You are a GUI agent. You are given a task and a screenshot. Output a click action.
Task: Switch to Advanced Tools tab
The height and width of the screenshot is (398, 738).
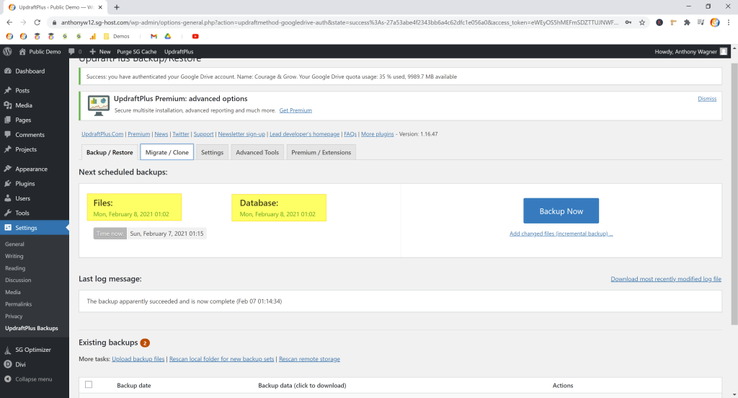click(x=257, y=152)
